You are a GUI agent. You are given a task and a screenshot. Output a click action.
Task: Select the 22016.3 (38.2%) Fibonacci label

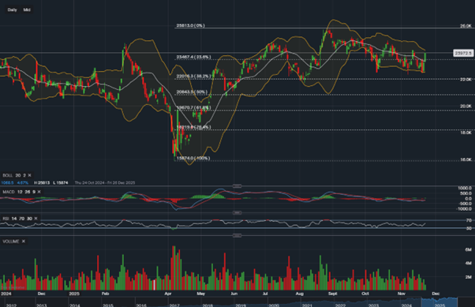click(x=193, y=77)
